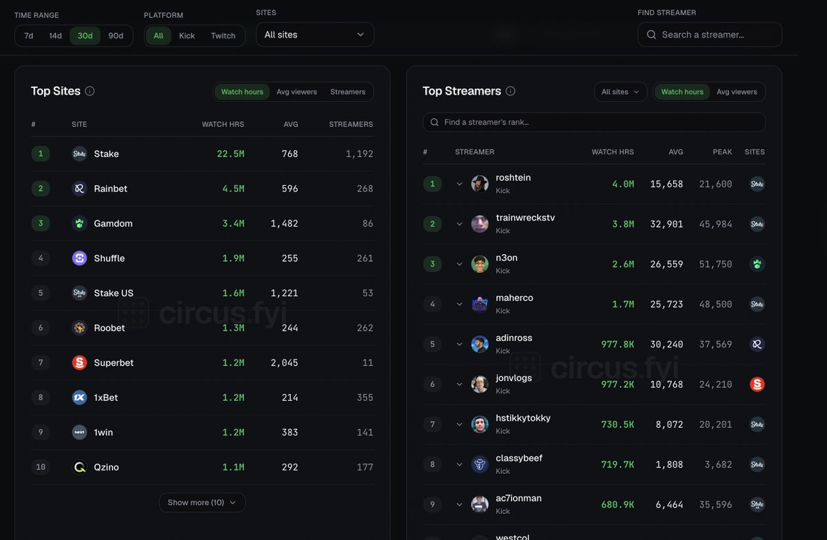Click Stake's 22.5M watch hours value
Image resolution: width=827 pixels, height=540 pixels.
[x=230, y=154]
